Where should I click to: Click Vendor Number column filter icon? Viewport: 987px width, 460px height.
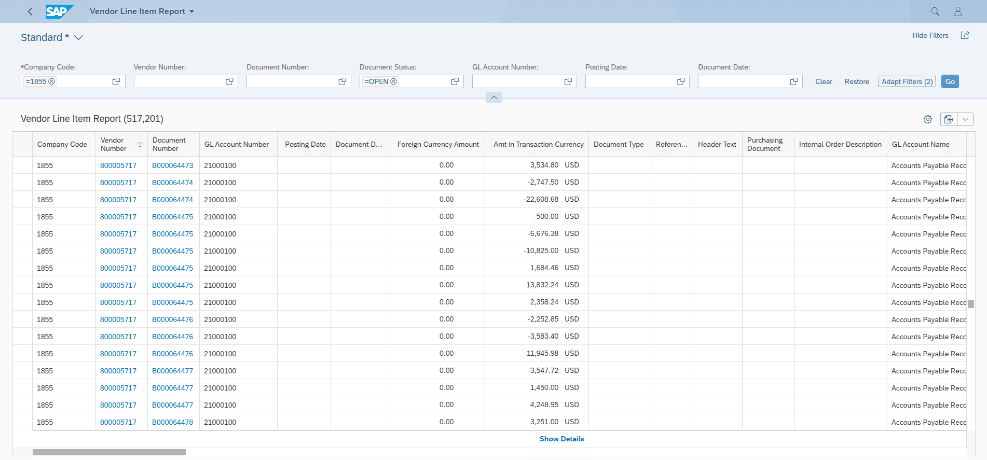point(140,144)
